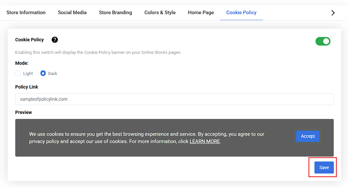Disable the Cookie Policy banner switch
Viewport: 348px width, 187px height.
coord(323,41)
